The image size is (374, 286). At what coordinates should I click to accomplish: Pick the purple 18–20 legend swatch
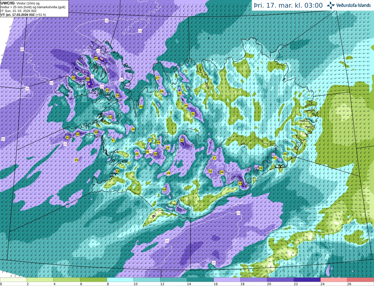tap(254, 280)
